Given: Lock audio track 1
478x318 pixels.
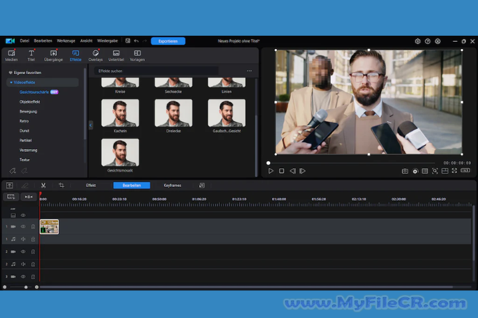Looking at the screenshot, I should coord(33,239).
